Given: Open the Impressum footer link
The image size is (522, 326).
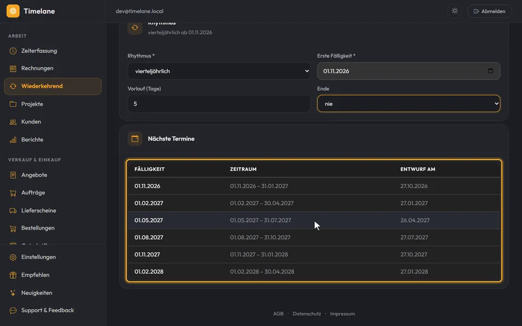Looking at the screenshot, I should pyautogui.click(x=342, y=314).
